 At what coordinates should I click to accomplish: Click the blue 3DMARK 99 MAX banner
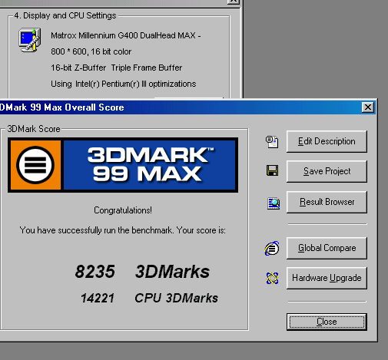(x=149, y=165)
